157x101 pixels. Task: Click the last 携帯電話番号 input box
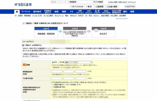click(x=81, y=71)
